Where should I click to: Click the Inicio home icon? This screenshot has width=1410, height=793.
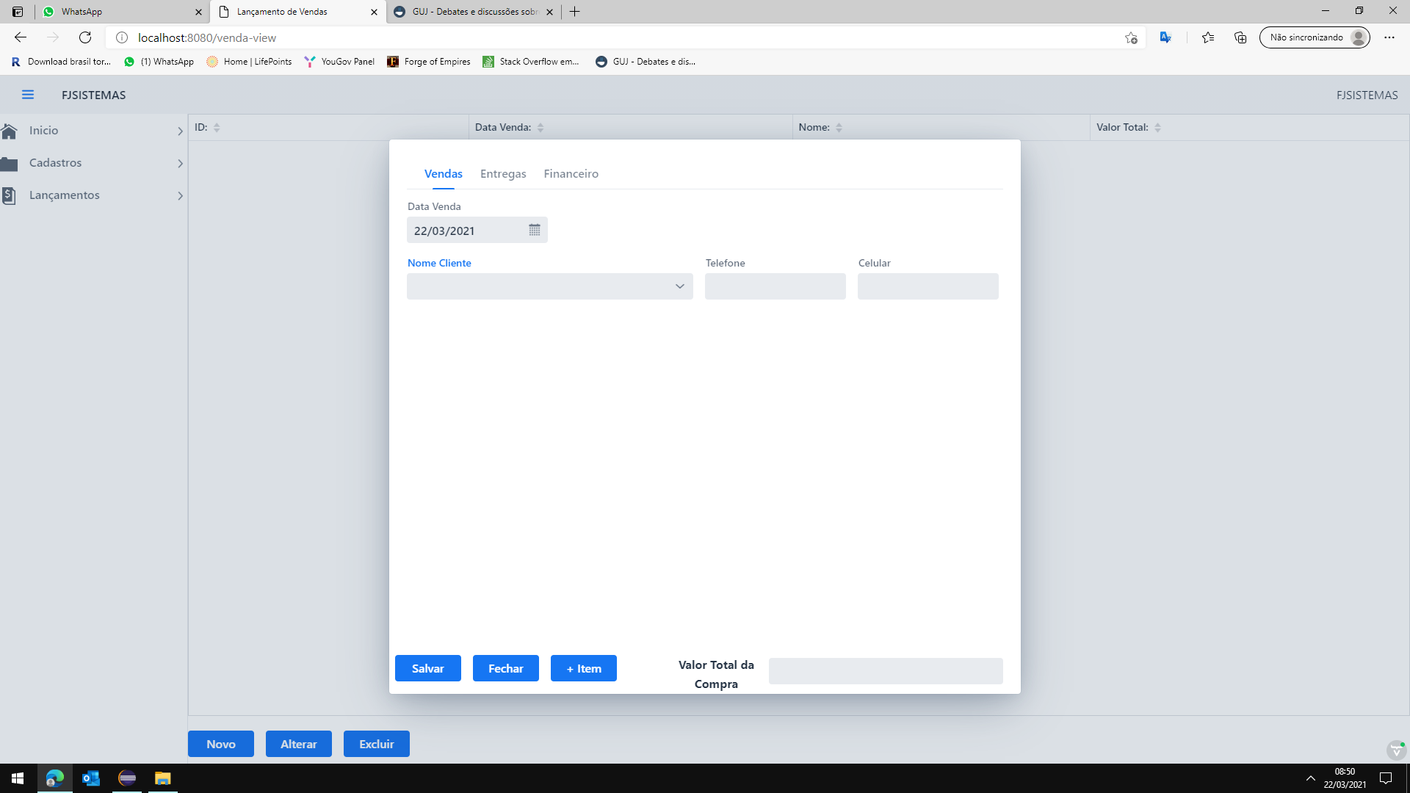pyautogui.click(x=10, y=131)
